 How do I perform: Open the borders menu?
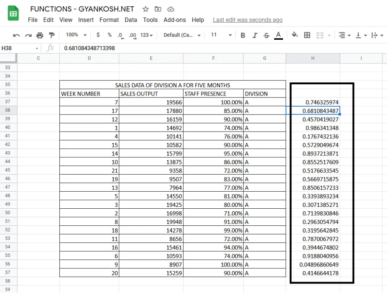(307, 35)
